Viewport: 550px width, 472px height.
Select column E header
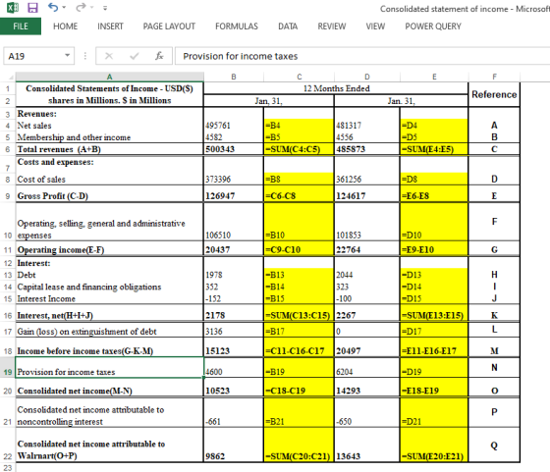point(434,77)
